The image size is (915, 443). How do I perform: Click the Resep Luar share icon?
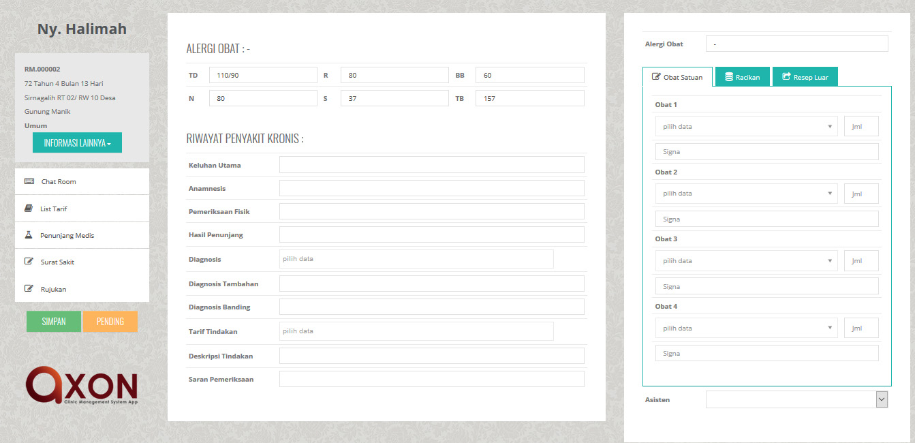pyautogui.click(x=786, y=77)
